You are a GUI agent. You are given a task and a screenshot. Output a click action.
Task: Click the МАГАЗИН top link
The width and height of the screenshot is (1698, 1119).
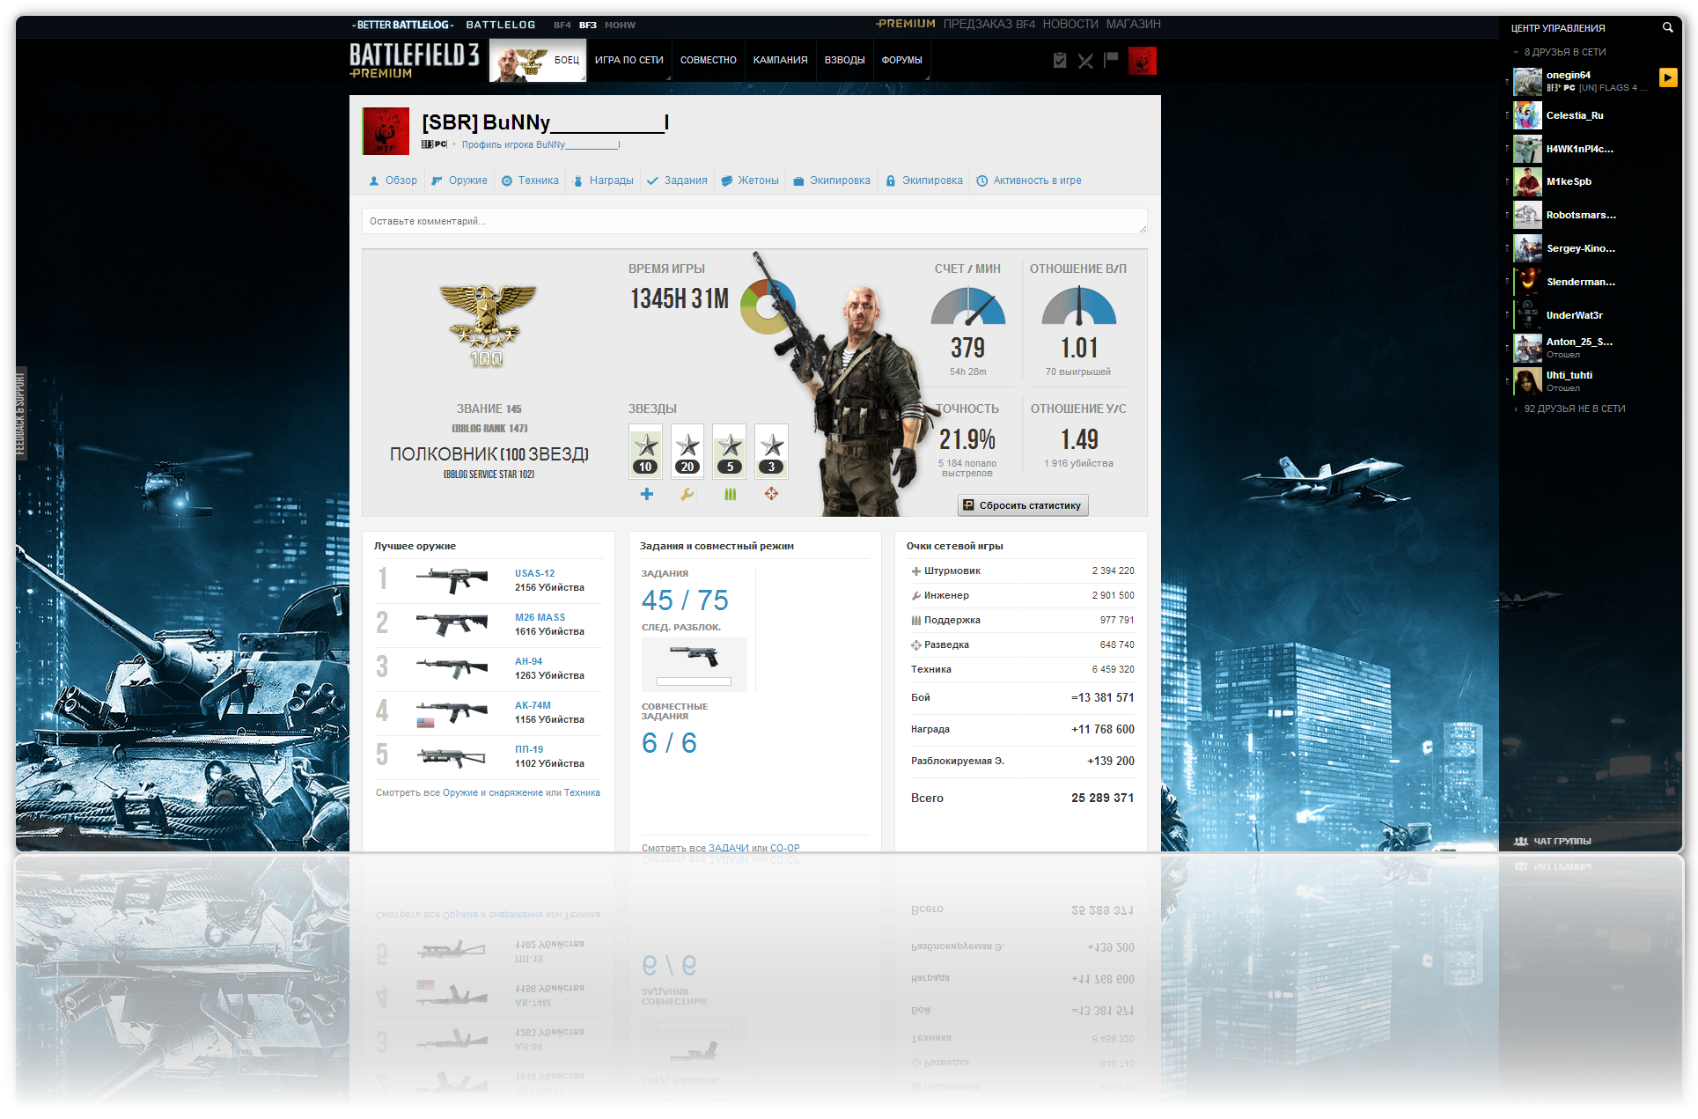pyautogui.click(x=1134, y=24)
